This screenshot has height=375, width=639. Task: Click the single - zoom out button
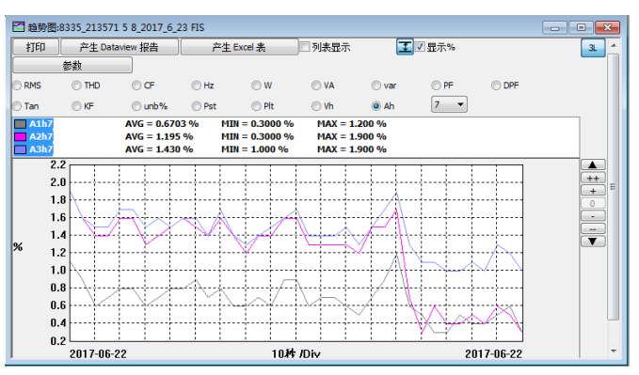[593, 216]
